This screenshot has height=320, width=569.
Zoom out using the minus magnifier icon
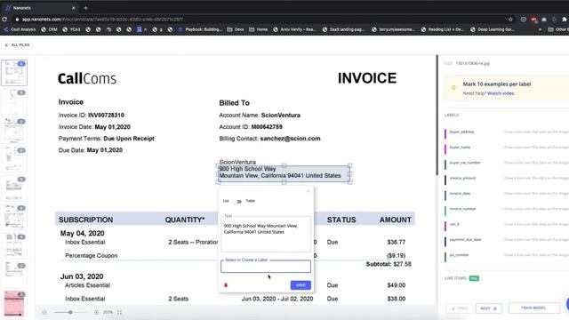click(44, 312)
